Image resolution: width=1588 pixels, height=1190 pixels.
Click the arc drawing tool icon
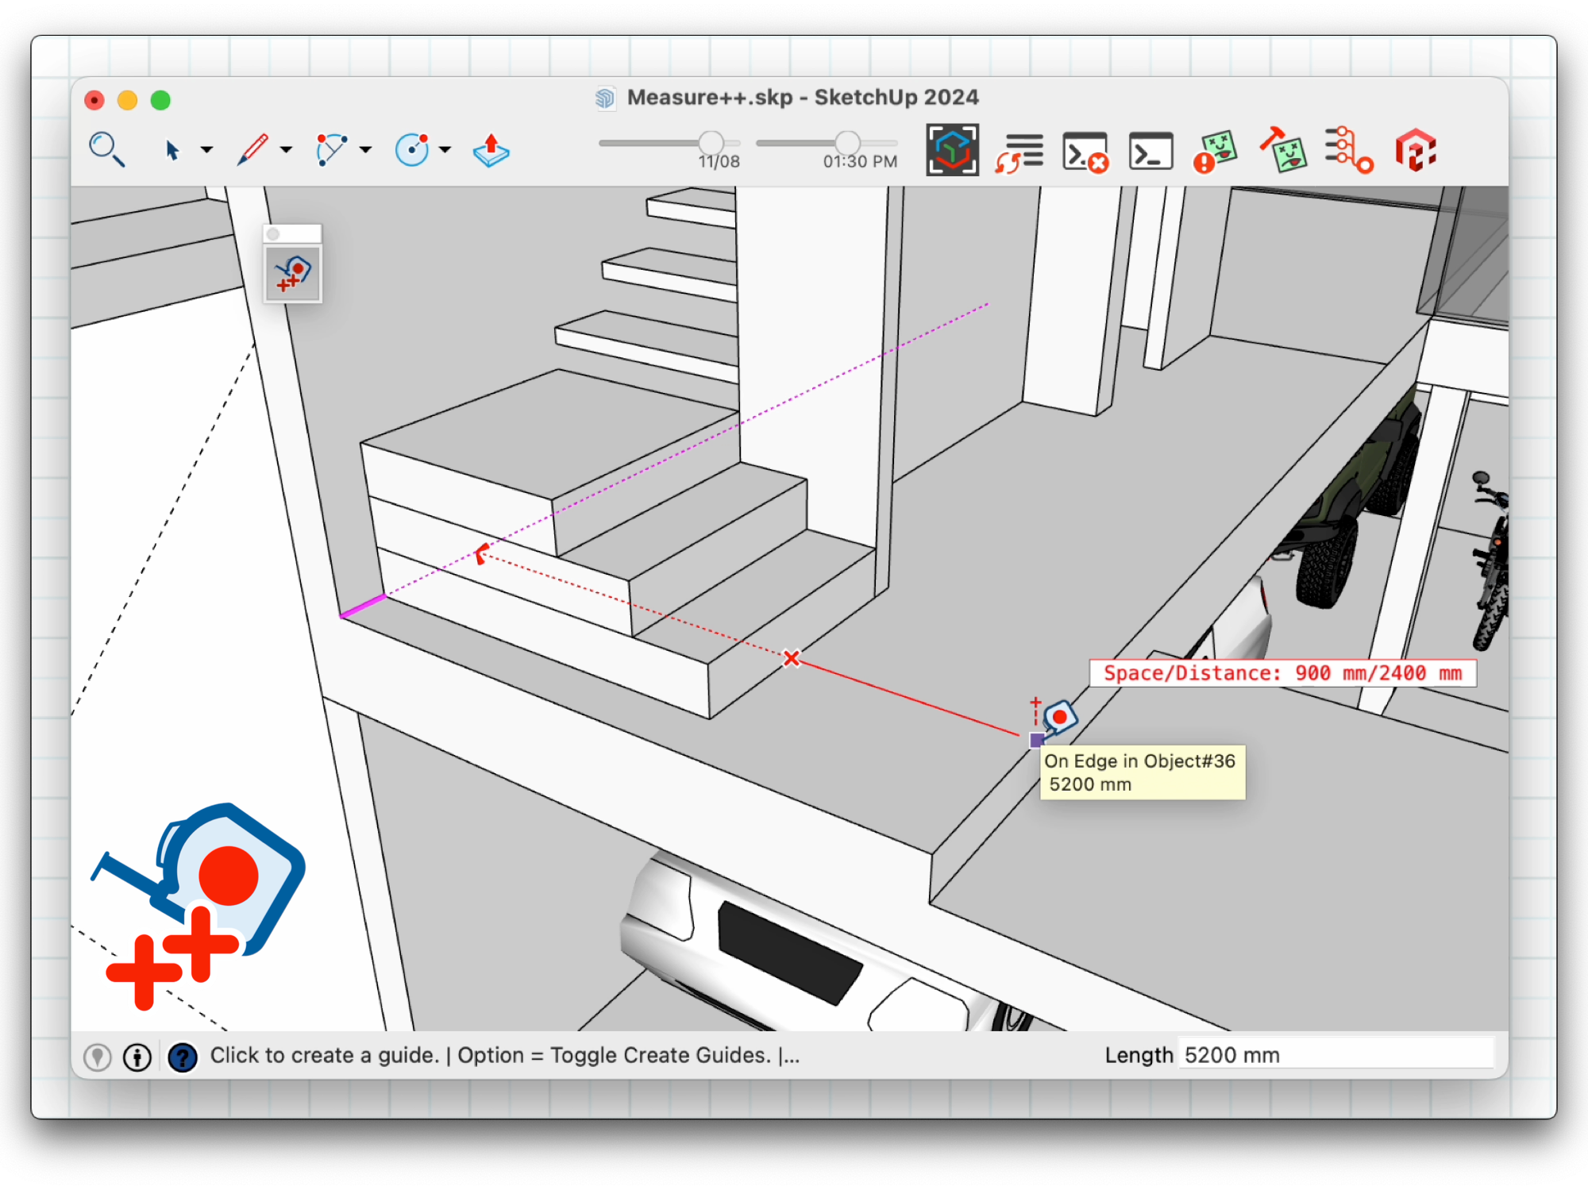[330, 149]
